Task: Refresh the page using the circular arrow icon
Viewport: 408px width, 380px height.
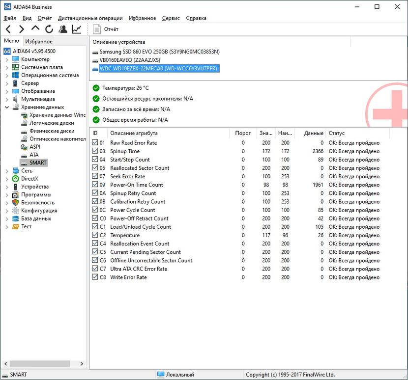Action: click(49, 29)
